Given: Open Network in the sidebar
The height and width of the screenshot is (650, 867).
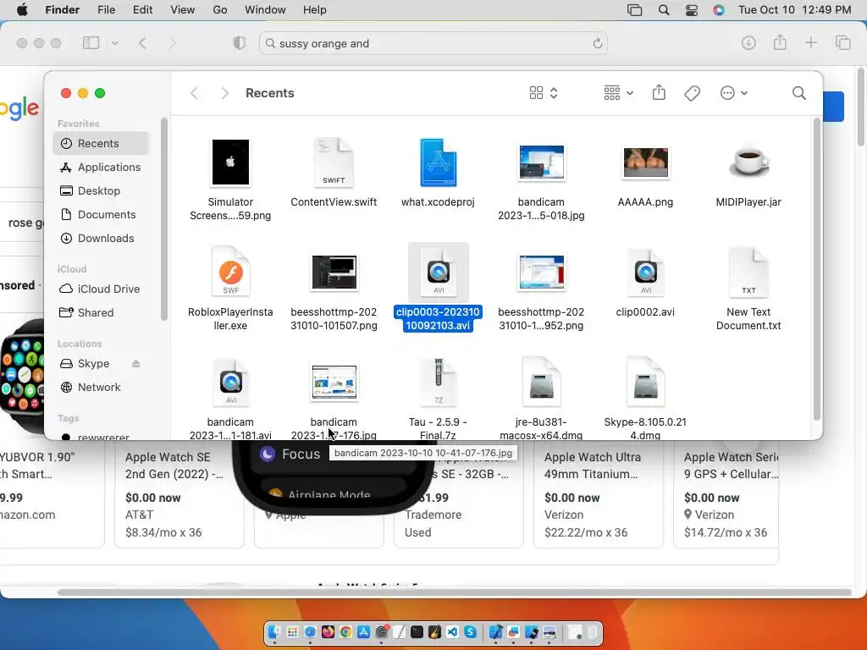Looking at the screenshot, I should [x=102, y=387].
